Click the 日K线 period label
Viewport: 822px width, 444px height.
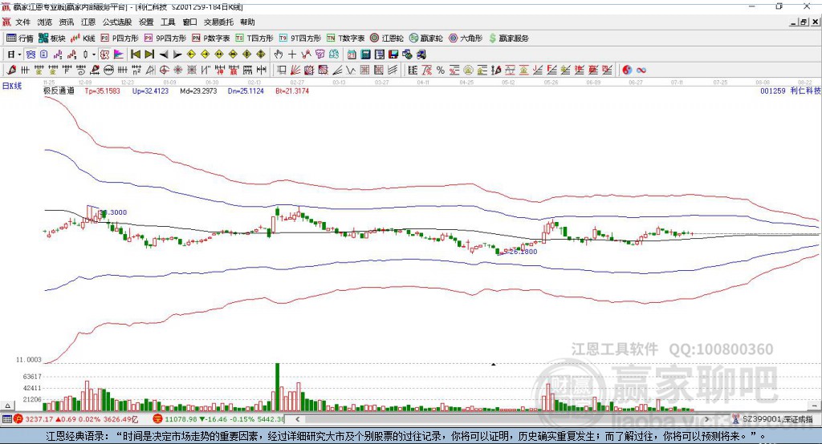pos(12,86)
